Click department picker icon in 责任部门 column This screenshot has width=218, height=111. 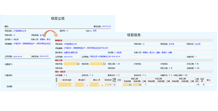pyautogui.click(x=88, y=85)
